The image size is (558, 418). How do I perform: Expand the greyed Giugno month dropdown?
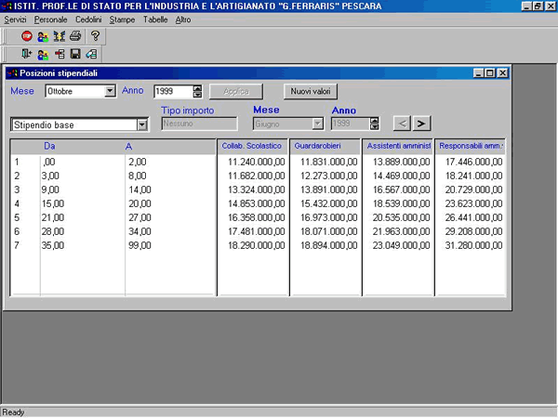pos(317,124)
